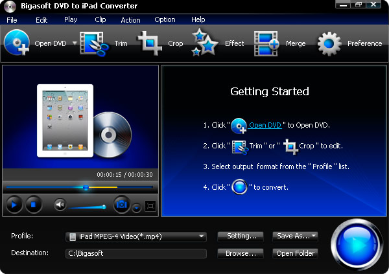
Task: Adjust the volume slider
Action: (x=87, y=207)
